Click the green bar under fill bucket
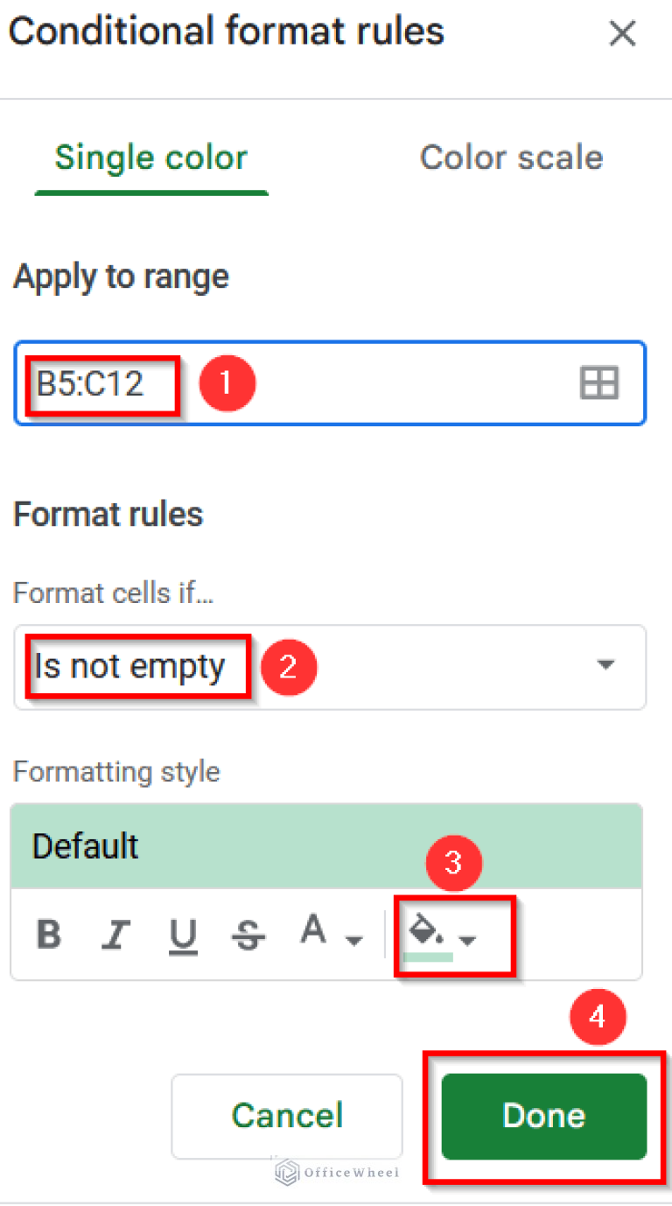Viewport: 672px width, 1206px height. (x=428, y=957)
